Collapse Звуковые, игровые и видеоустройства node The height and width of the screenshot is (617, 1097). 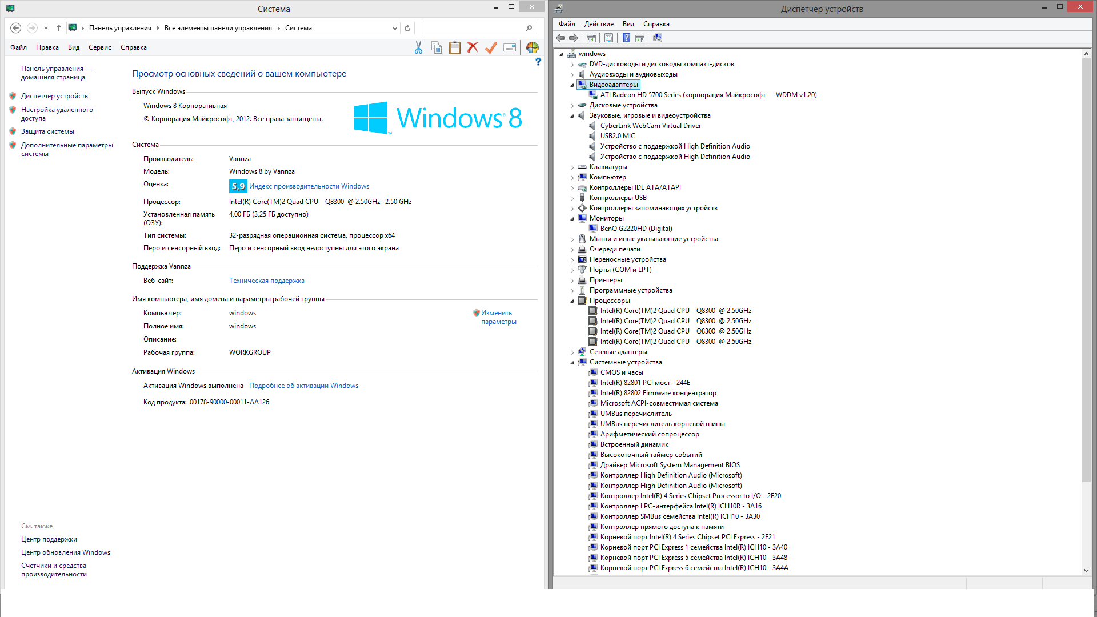tap(572, 116)
